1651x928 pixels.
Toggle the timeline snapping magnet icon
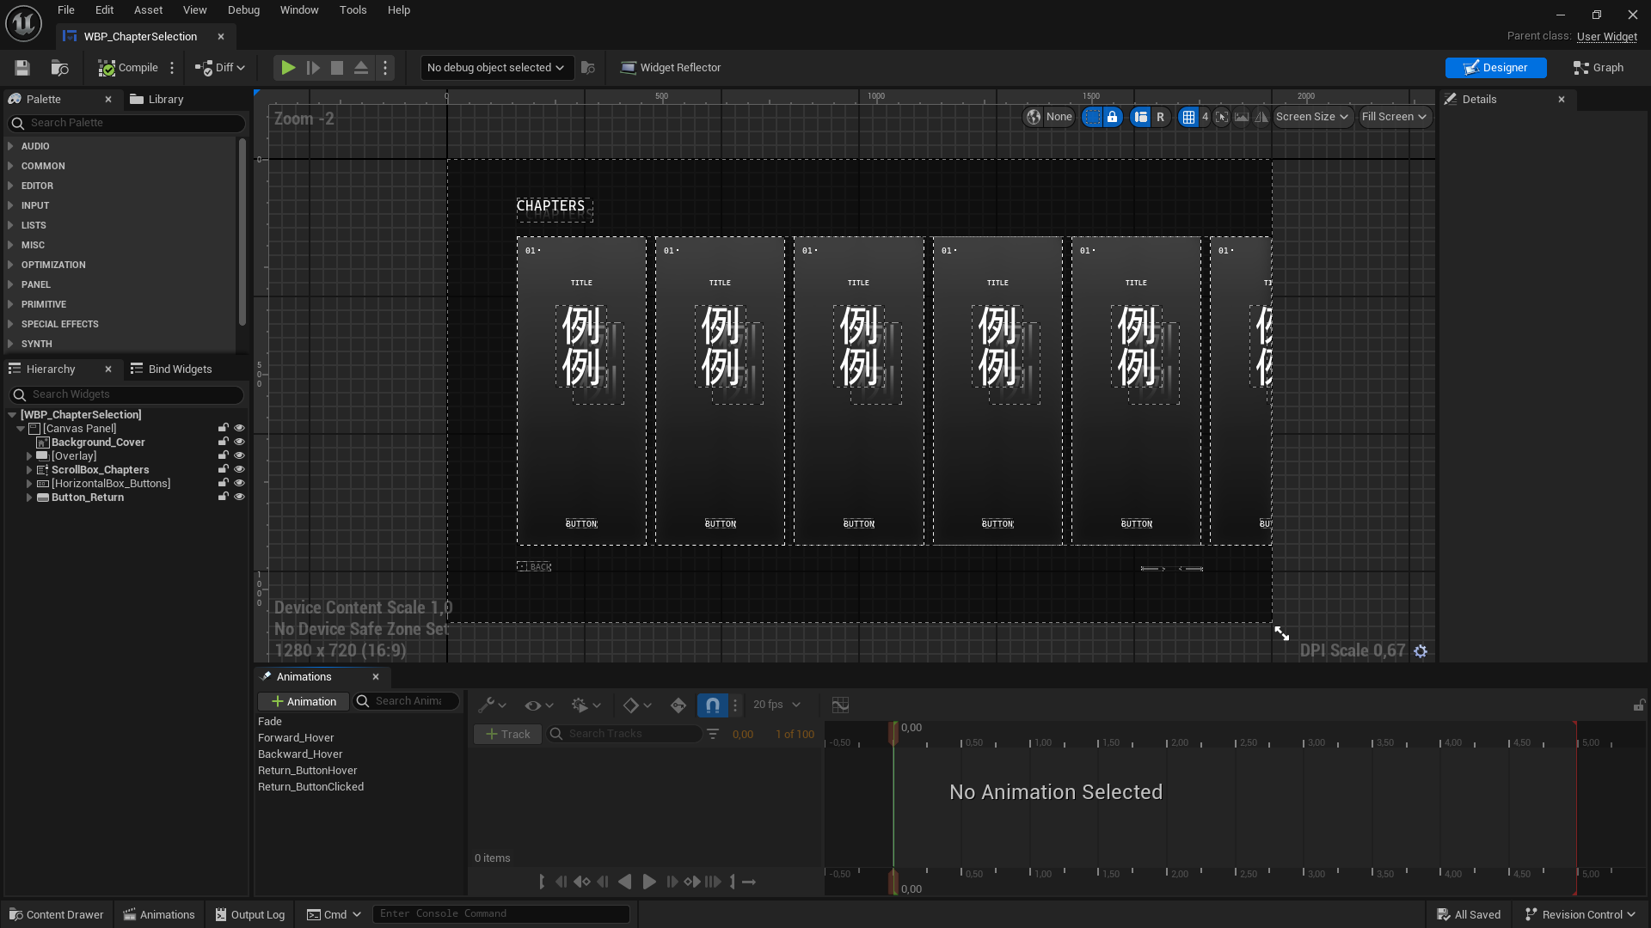click(x=712, y=705)
